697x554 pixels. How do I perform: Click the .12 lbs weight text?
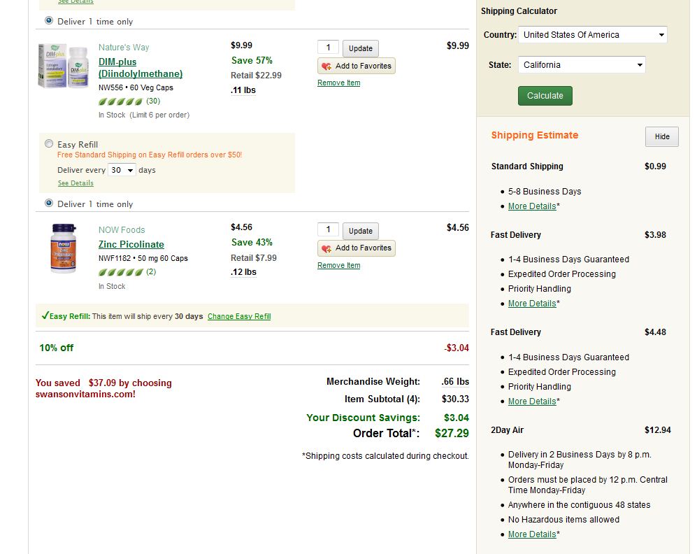click(243, 272)
